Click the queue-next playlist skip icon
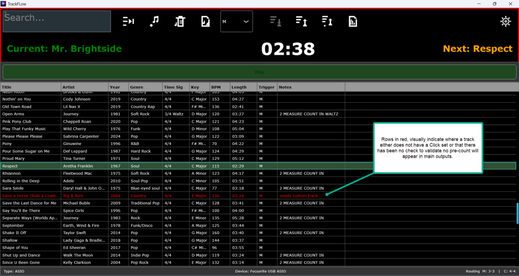 (129, 22)
